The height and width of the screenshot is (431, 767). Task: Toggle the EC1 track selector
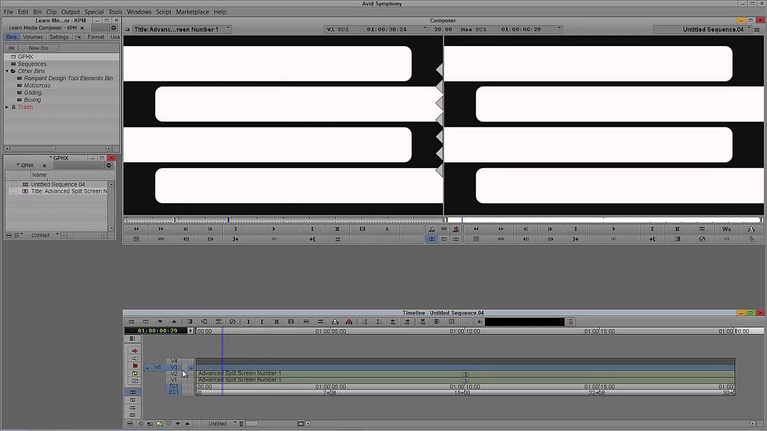[174, 392]
